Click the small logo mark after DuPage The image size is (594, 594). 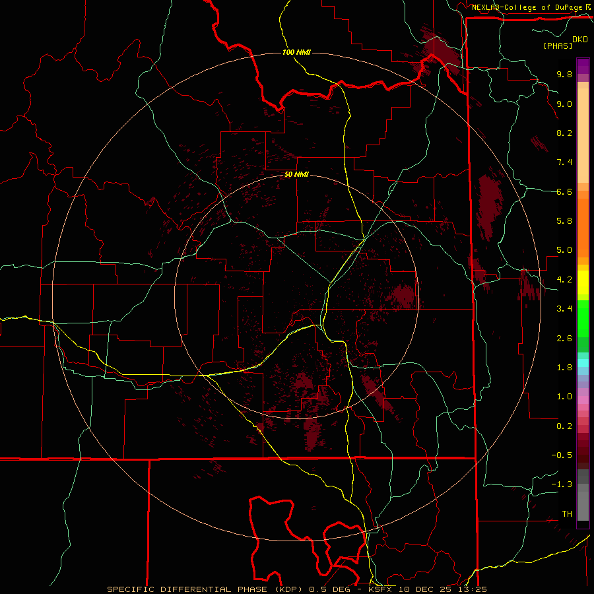point(588,7)
